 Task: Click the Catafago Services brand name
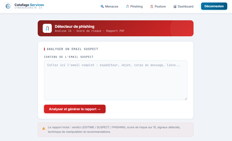point(29,5)
